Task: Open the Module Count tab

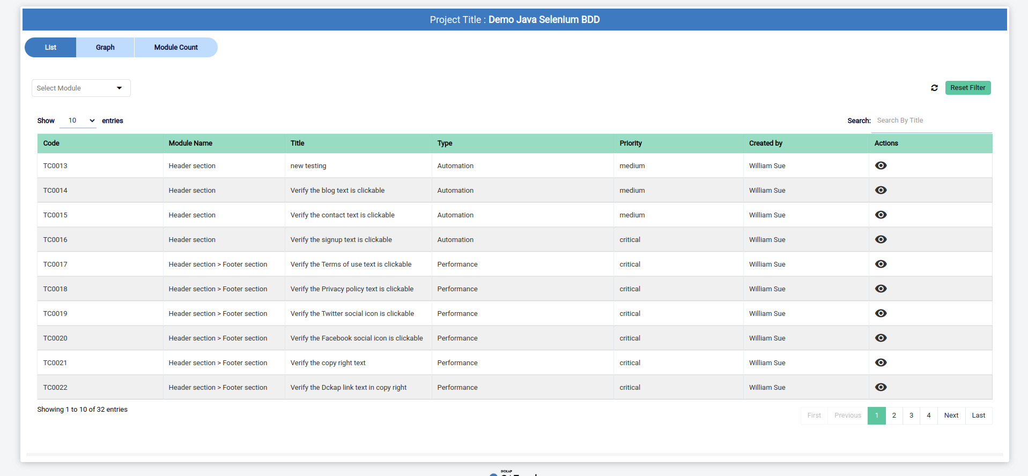Action: (176, 47)
